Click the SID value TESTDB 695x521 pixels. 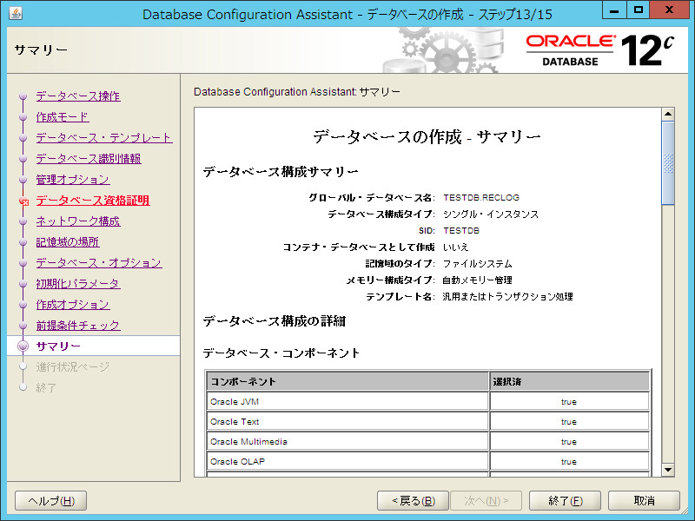click(461, 231)
